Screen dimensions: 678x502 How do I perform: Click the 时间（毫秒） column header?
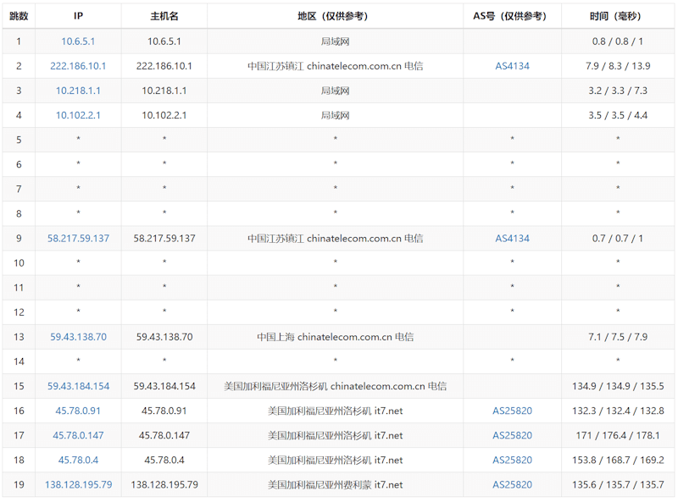tap(617, 16)
